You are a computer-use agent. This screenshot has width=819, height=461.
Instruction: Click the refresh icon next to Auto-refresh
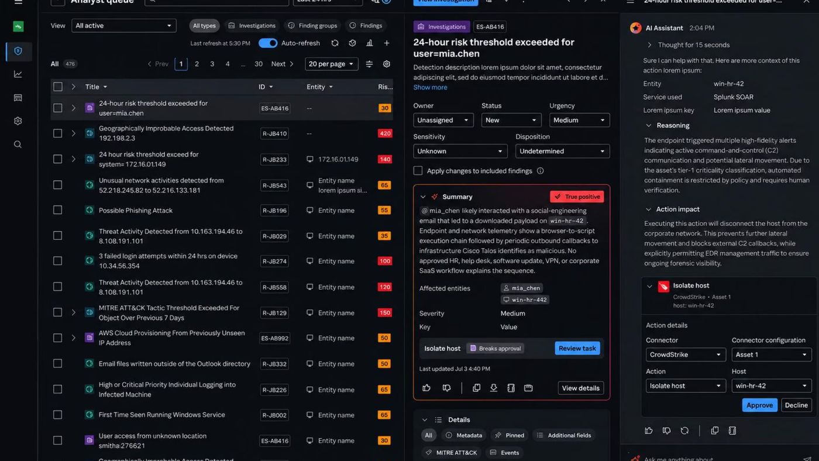(x=335, y=43)
